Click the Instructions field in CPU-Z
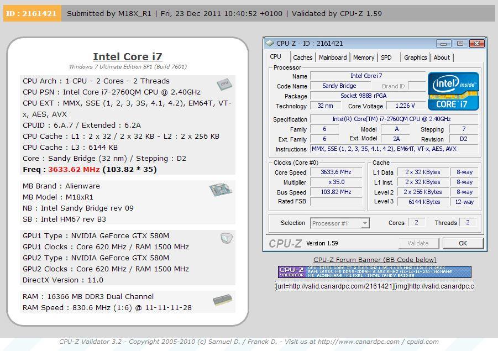This screenshot has height=351, width=498. (x=394, y=149)
